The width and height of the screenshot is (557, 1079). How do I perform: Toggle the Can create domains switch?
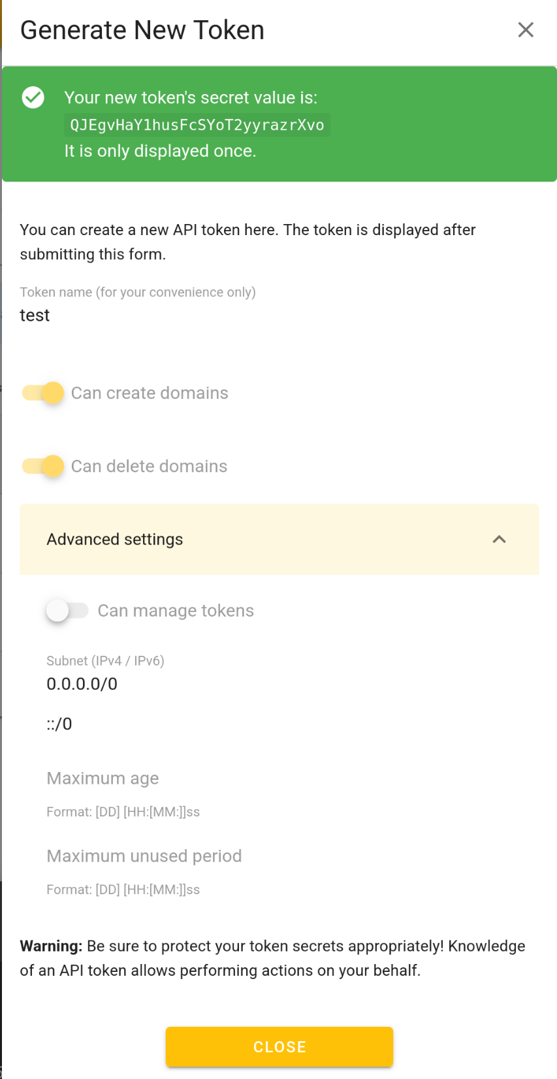pyautogui.click(x=43, y=393)
